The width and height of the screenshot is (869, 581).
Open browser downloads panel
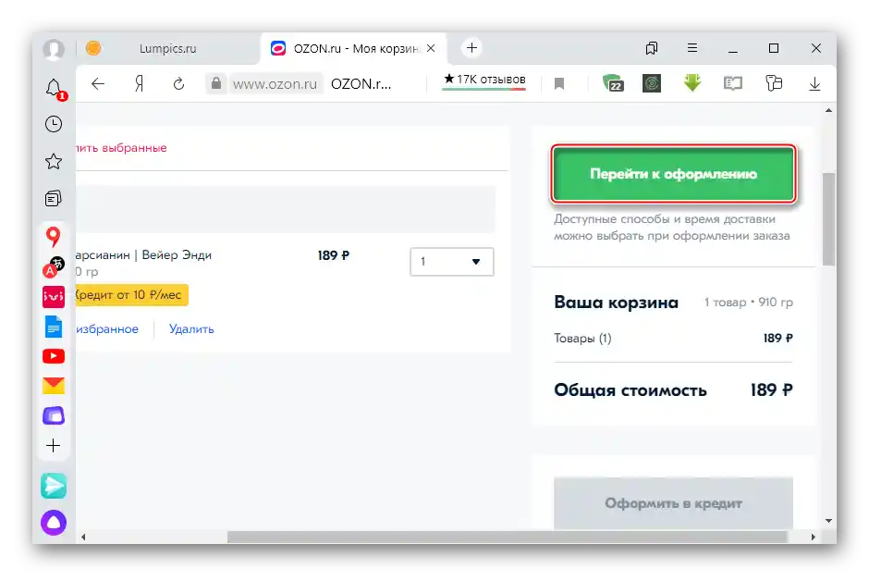[x=814, y=83]
